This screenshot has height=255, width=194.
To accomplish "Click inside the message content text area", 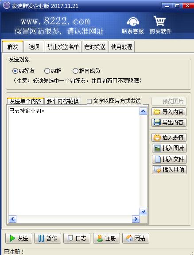I will 74,161.
